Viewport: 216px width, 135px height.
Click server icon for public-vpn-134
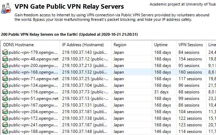point(5,85)
